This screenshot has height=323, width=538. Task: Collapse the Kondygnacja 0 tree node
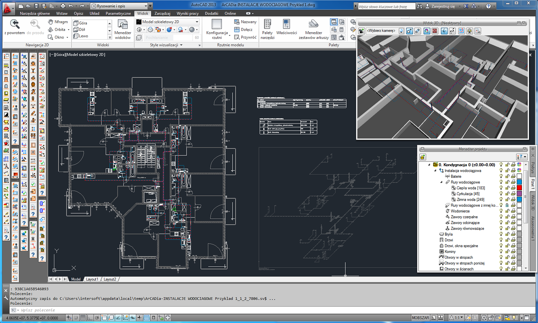(x=429, y=165)
